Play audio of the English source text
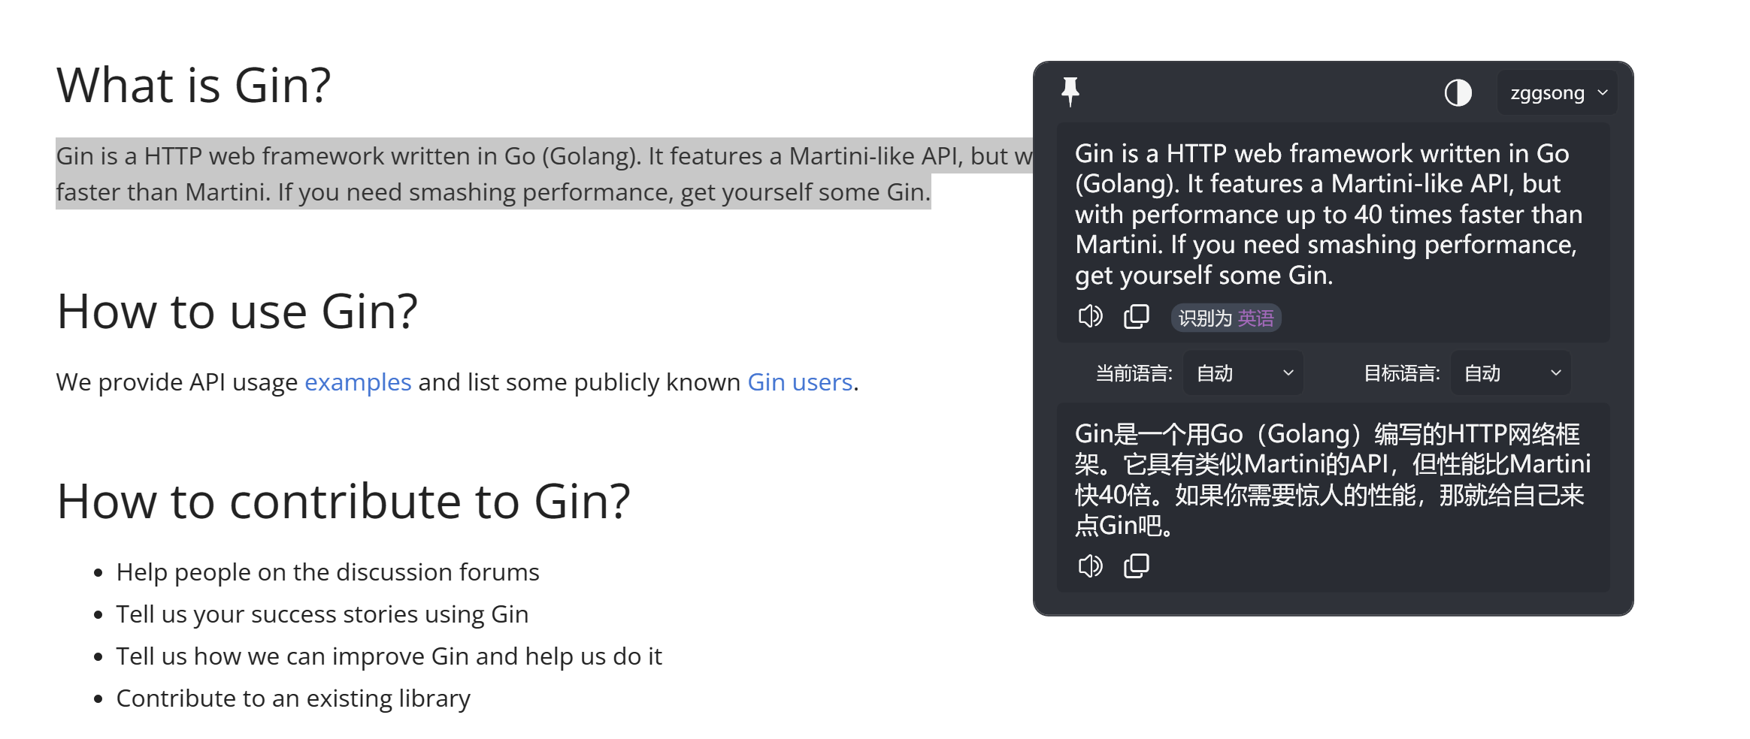Screen dimensions: 1750x739 [x=1090, y=316]
